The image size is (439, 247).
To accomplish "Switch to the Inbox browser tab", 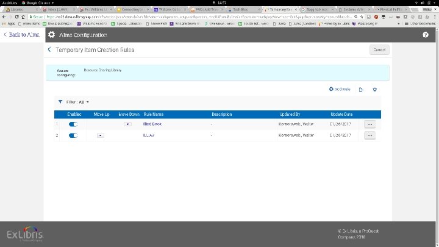I will tap(59, 10).
